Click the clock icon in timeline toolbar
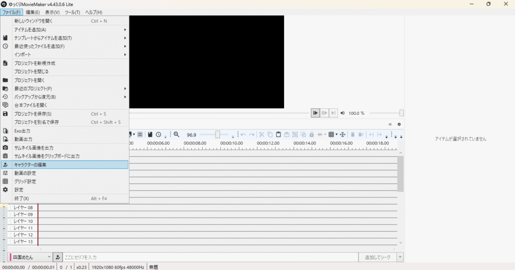515x270 pixels. point(158,134)
